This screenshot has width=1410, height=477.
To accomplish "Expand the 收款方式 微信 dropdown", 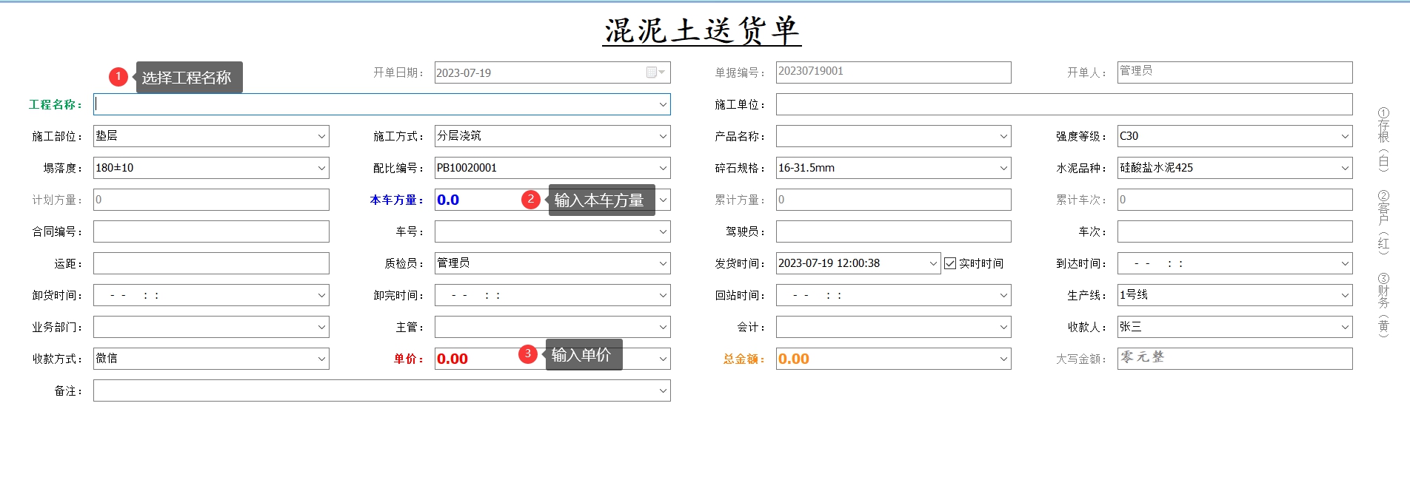I will point(321,359).
